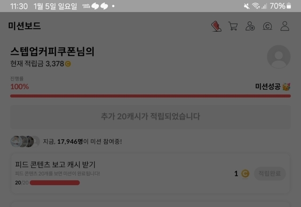Tap the invite friend icon

[x=250, y=26]
